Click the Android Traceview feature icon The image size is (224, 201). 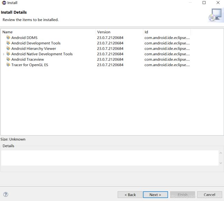coord(8,59)
